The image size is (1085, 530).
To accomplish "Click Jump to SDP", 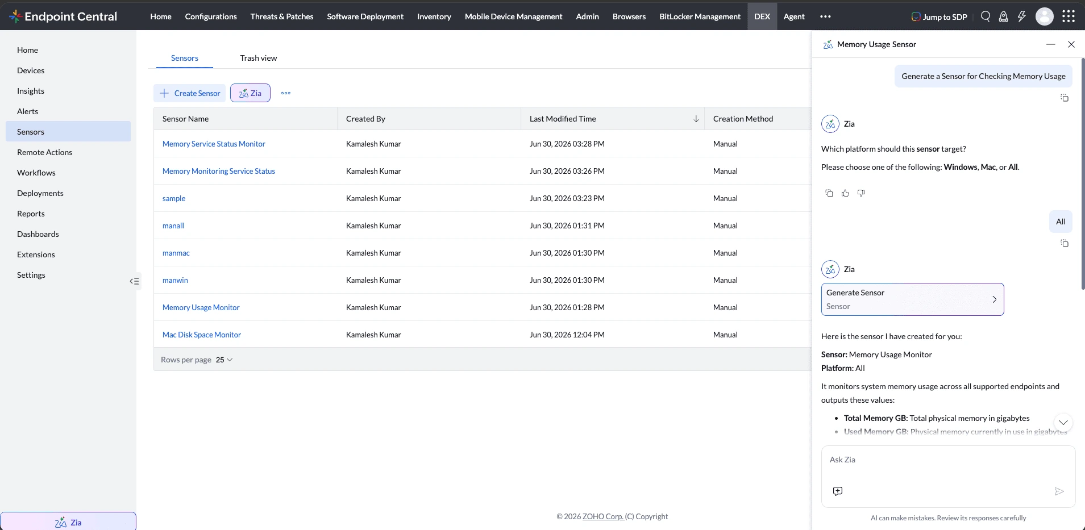I will point(939,16).
